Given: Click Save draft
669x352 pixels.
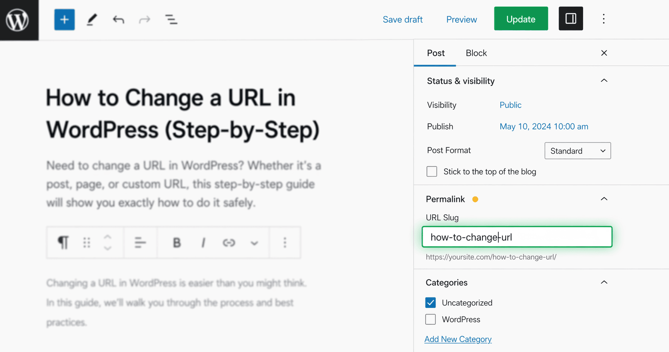Looking at the screenshot, I should point(402,19).
